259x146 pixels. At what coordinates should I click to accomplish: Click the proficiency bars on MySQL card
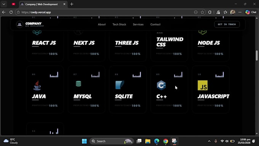click(x=95, y=75)
